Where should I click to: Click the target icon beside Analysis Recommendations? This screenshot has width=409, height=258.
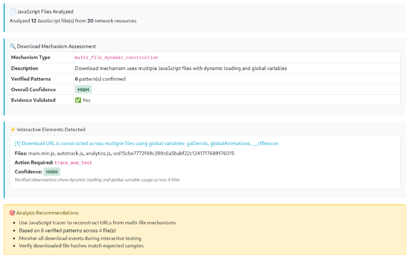click(12, 213)
